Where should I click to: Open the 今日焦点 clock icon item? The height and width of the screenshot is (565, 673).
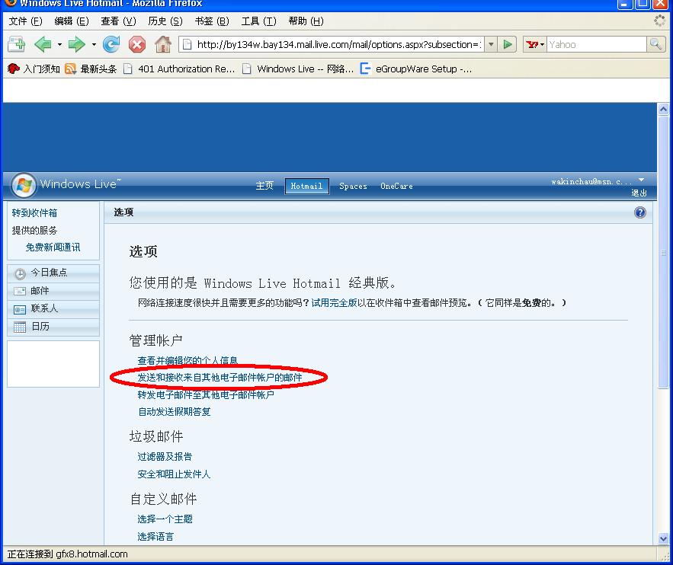tap(53, 273)
